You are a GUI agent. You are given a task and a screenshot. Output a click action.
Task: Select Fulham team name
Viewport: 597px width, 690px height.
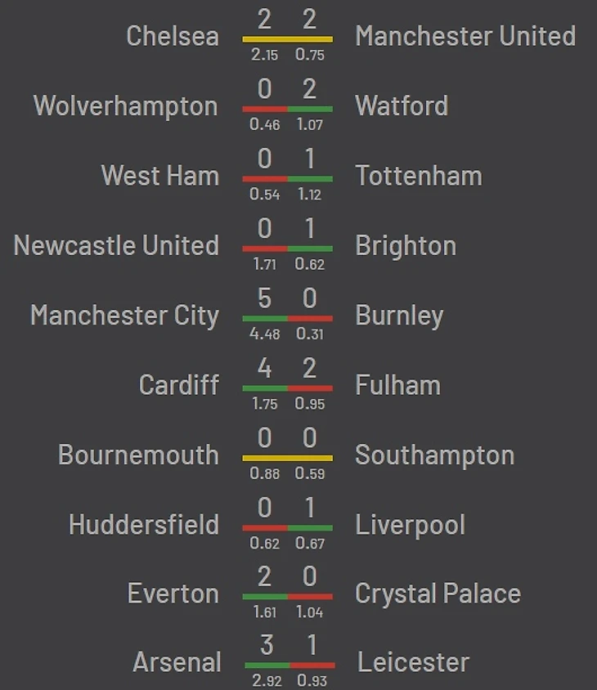point(397,385)
